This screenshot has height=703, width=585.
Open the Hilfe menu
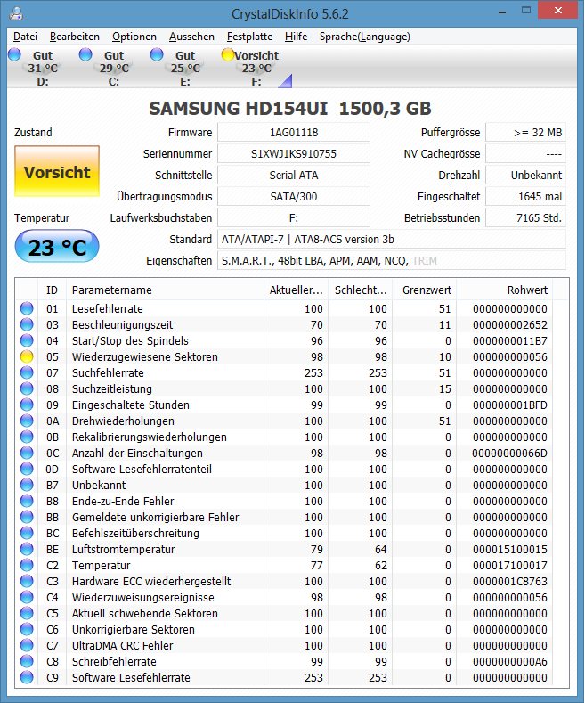pyautogui.click(x=296, y=37)
